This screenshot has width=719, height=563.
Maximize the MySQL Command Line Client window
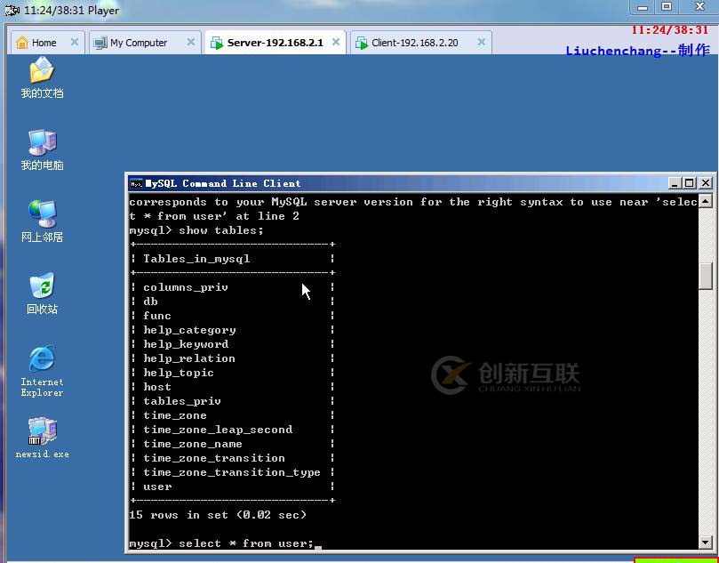[x=689, y=183]
